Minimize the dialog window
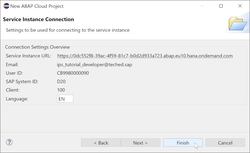This screenshot has height=153, width=250. 202,6
